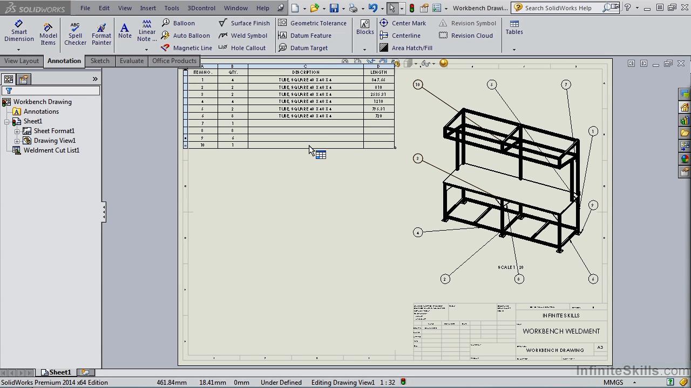Click the Select cursor tool
691x388 pixels.
[392, 8]
